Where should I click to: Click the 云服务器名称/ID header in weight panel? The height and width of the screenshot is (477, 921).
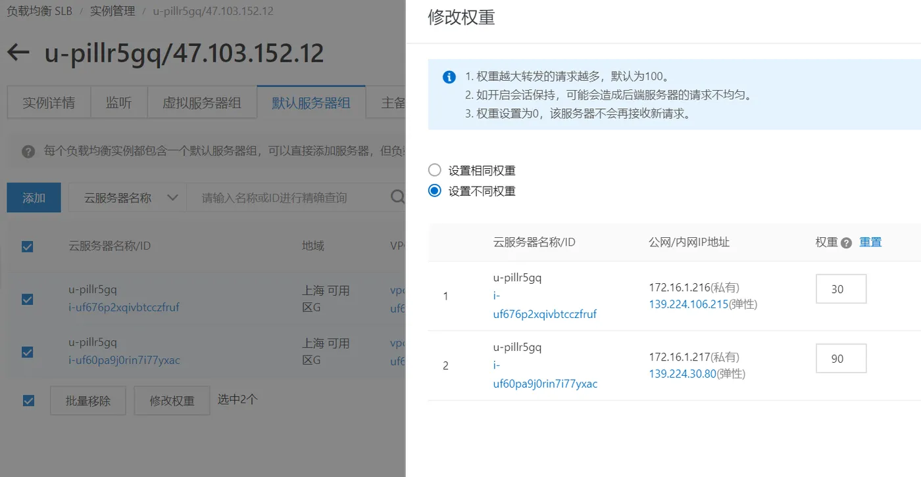534,242
